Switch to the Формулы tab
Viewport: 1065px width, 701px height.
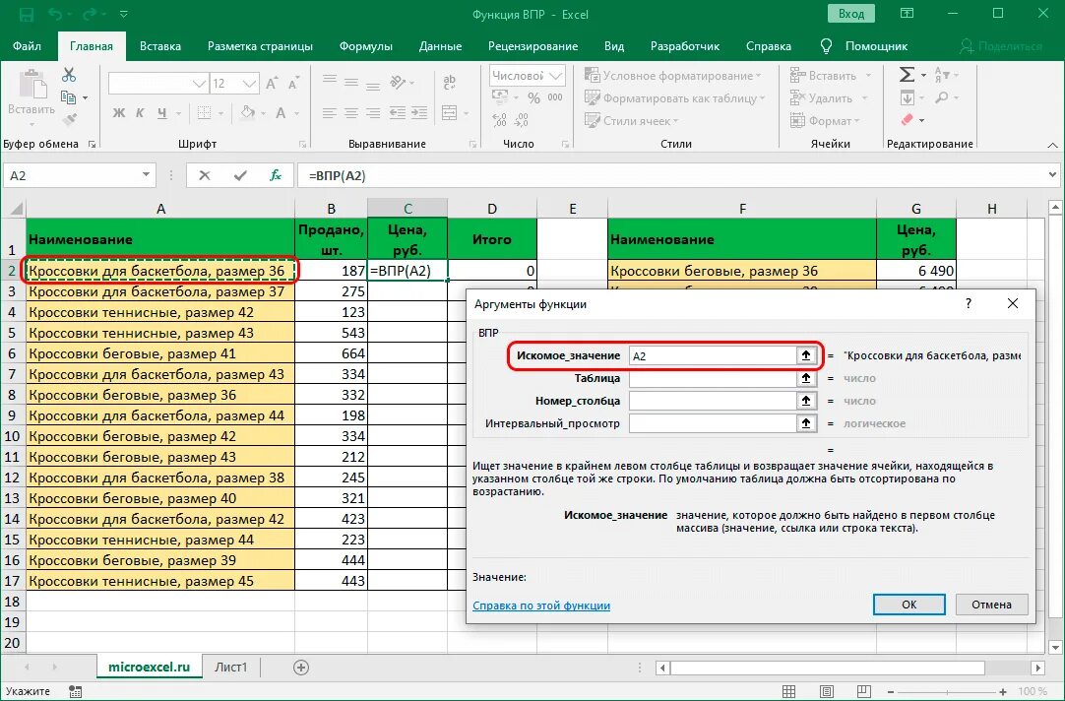[x=366, y=46]
